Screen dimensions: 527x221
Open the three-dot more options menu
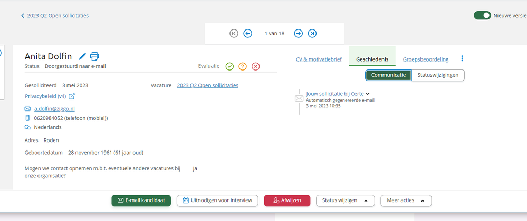coord(462,59)
